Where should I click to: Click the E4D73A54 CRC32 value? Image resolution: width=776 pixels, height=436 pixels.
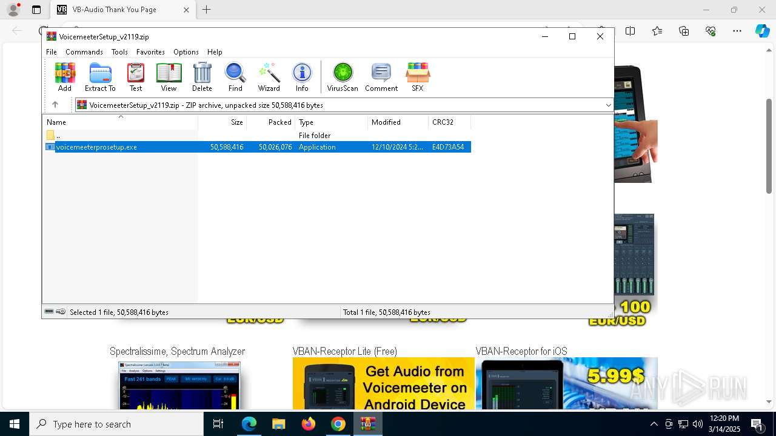(448, 147)
